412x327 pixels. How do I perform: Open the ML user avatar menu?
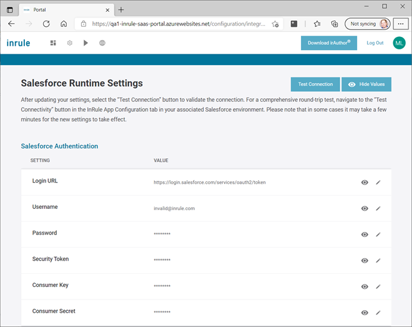(399, 43)
